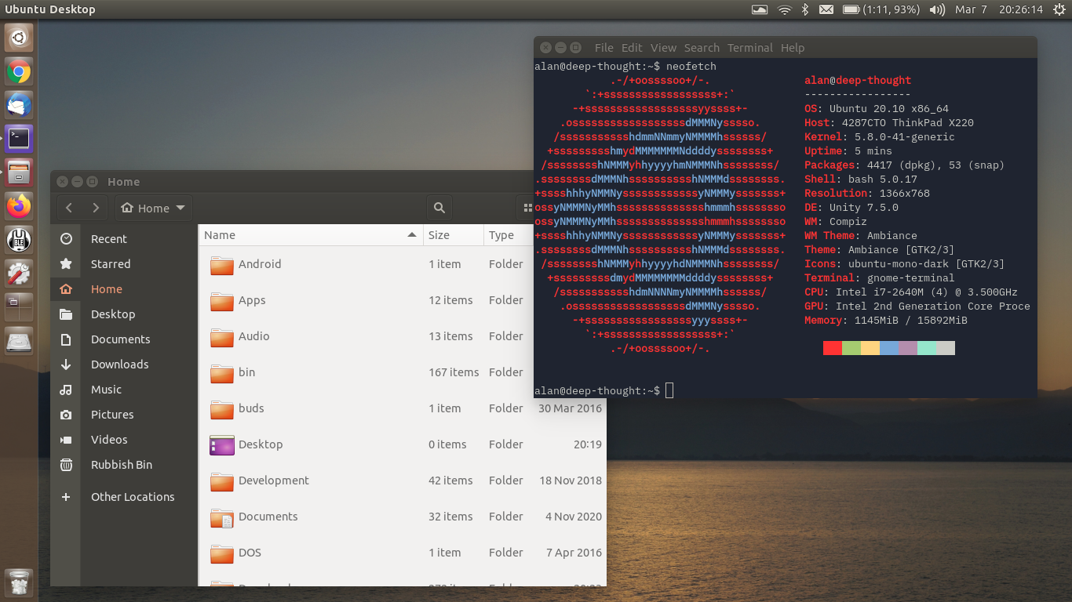Click the blue color block in neofetch output
The width and height of the screenshot is (1072, 602).
tap(889, 348)
